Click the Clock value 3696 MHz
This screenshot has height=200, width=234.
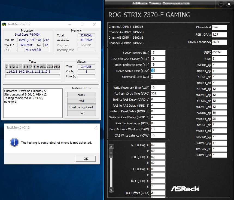coord(26,45)
